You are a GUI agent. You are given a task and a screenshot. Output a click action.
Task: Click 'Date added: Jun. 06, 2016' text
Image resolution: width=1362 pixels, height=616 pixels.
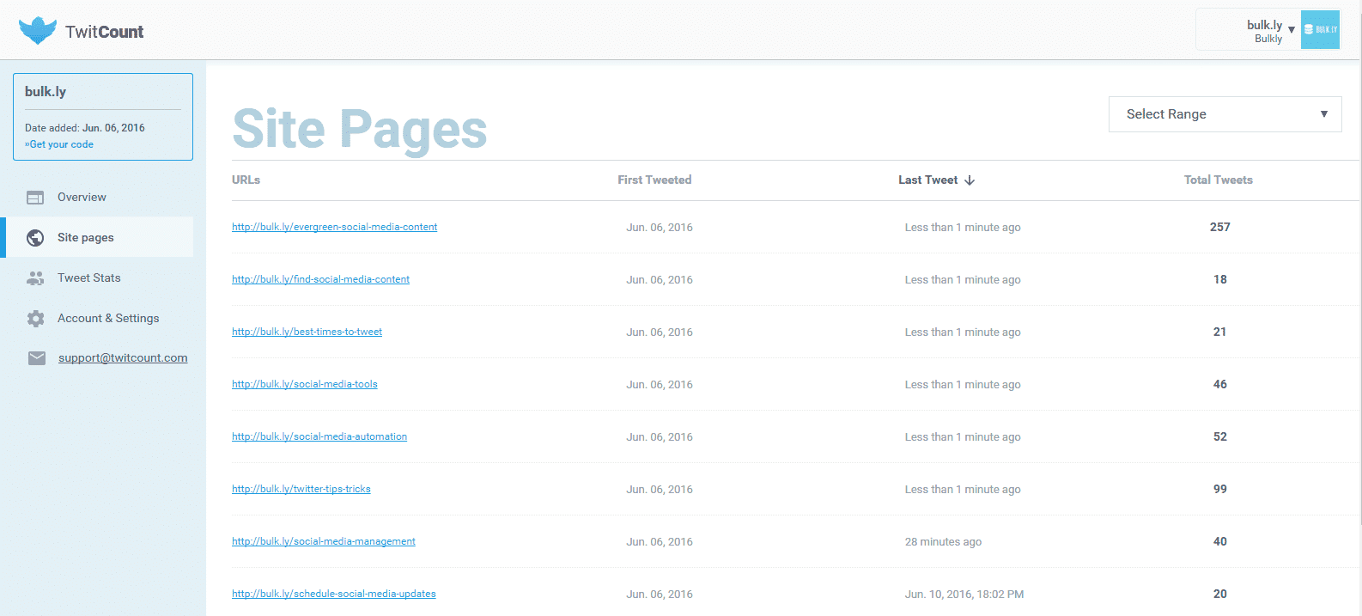click(85, 128)
